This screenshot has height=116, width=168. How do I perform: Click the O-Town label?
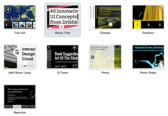pyautogui.click(x=62, y=73)
